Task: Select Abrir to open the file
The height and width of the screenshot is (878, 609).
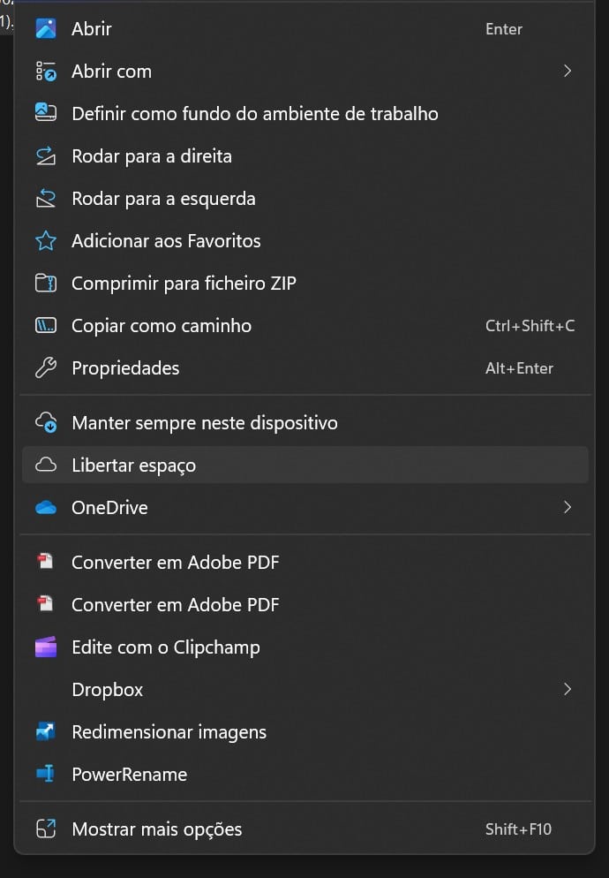Action: [x=92, y=29]
